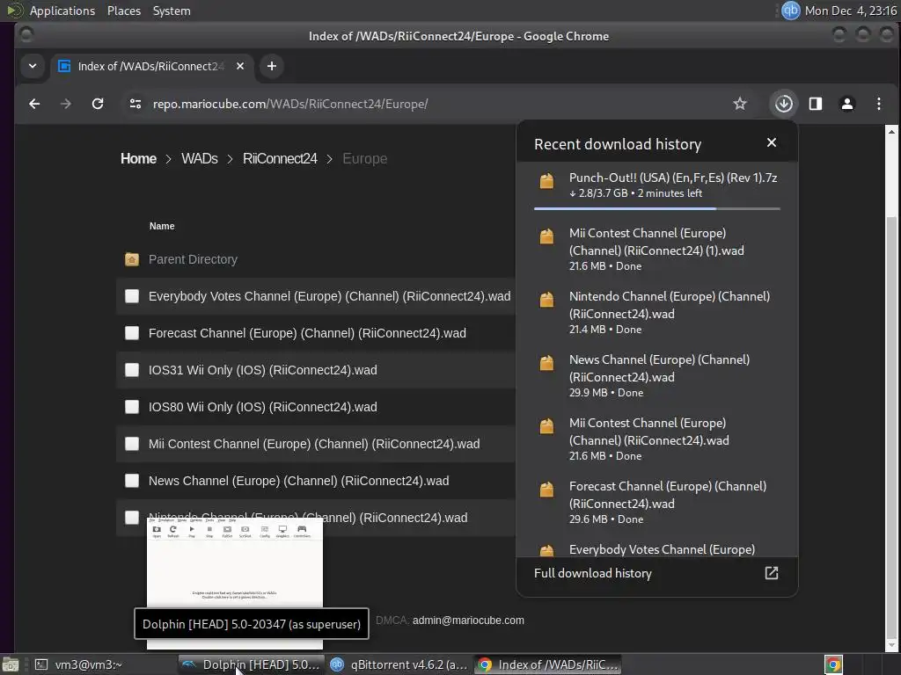Click file icon of News Channel download
901x675 pixels.
pyautogui.click(x=546, y=363)
